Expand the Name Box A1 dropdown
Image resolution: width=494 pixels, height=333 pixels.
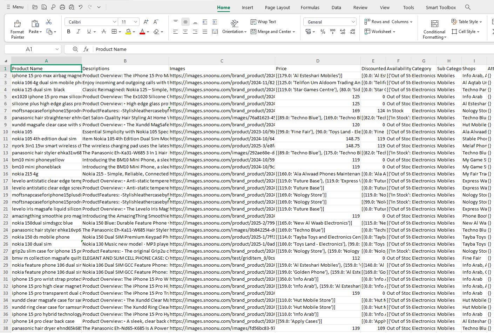coord(57,49)
